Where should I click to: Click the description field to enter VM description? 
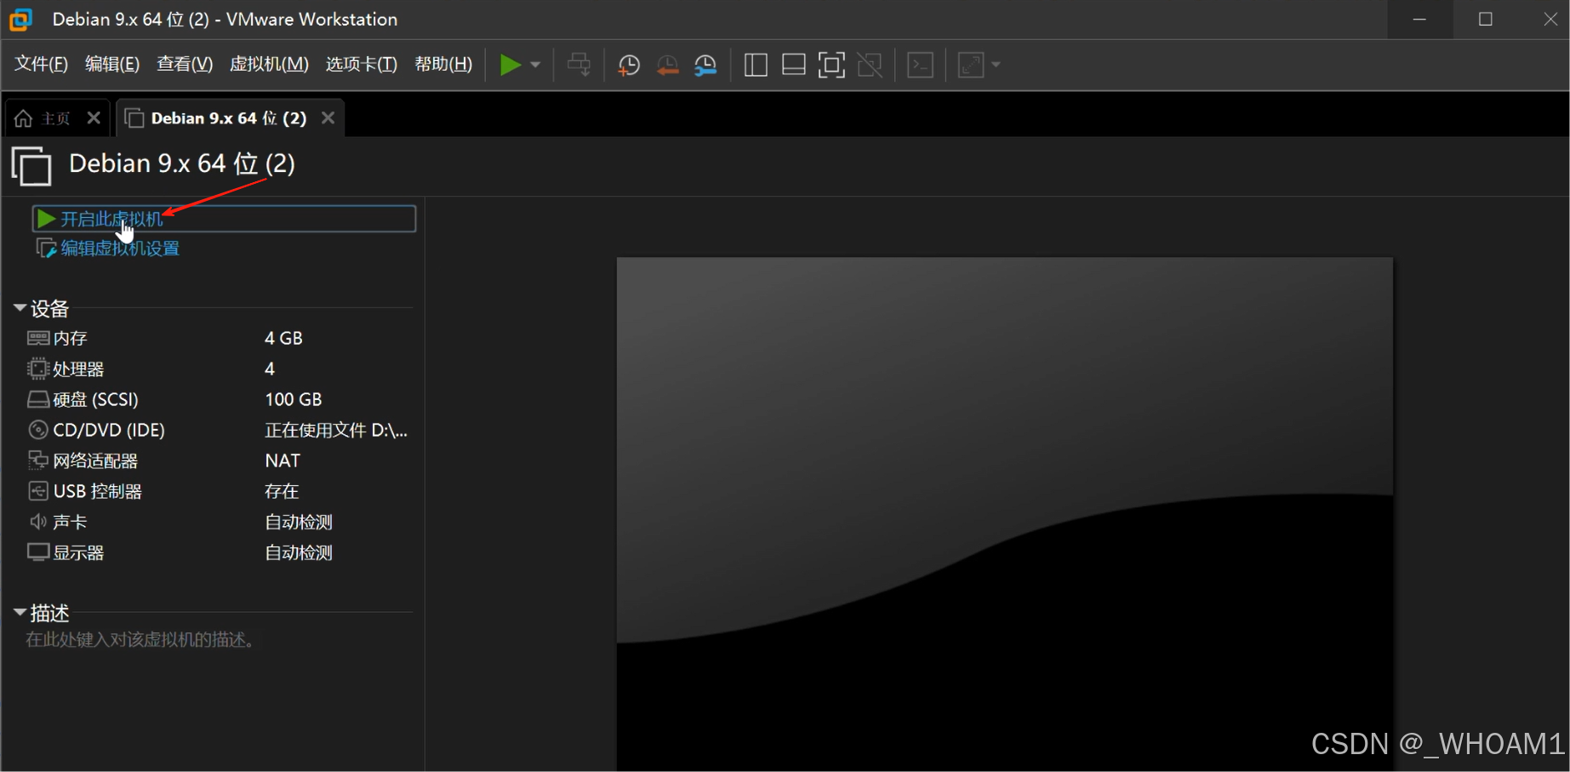[141, 640]
